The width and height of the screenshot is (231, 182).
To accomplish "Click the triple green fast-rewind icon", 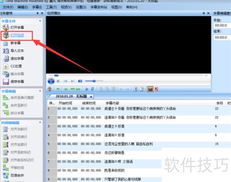I will tap(73, 89).
